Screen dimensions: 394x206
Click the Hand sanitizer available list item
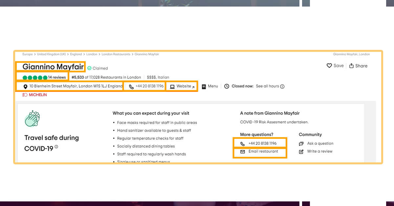tap(154, 131)
